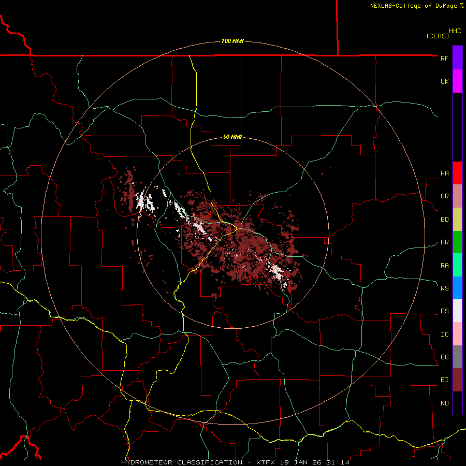Click the ND black legend swatch

(x=457, y=403)
